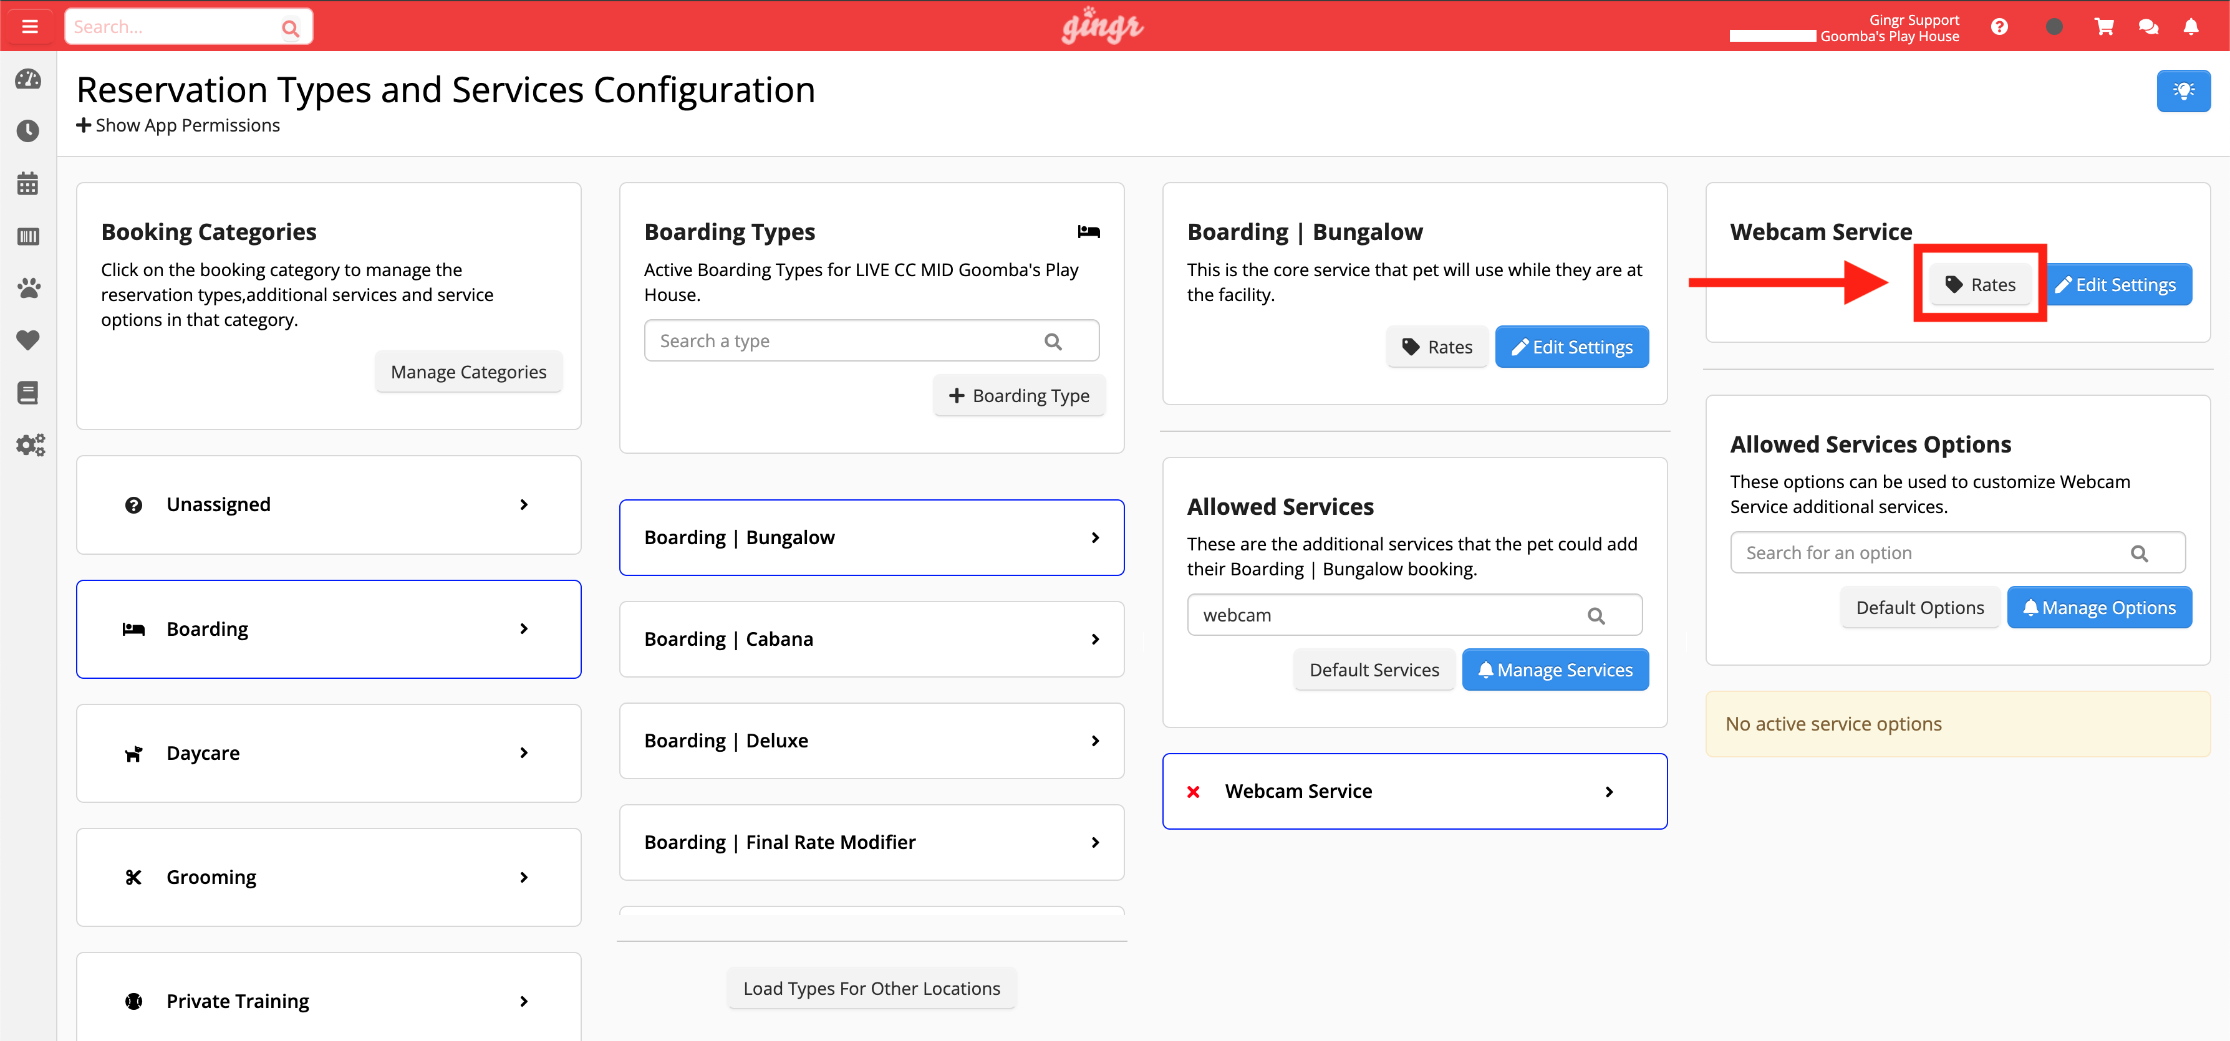Open the shopping cart icon

(x=2103, y=26)
